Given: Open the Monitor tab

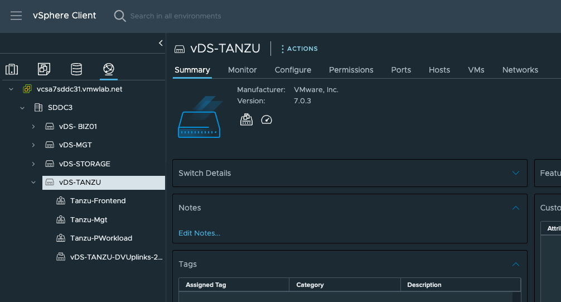Looking at the screenshot, I should tap(242, 70).
